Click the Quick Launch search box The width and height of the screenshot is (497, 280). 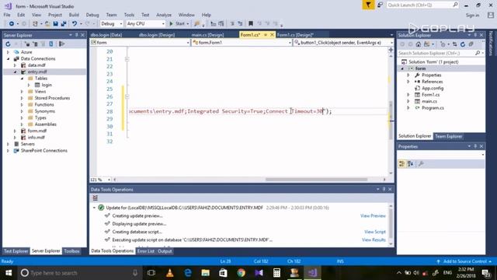tap(422, 5)
